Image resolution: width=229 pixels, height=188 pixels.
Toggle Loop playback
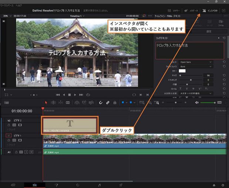[88, 95]
